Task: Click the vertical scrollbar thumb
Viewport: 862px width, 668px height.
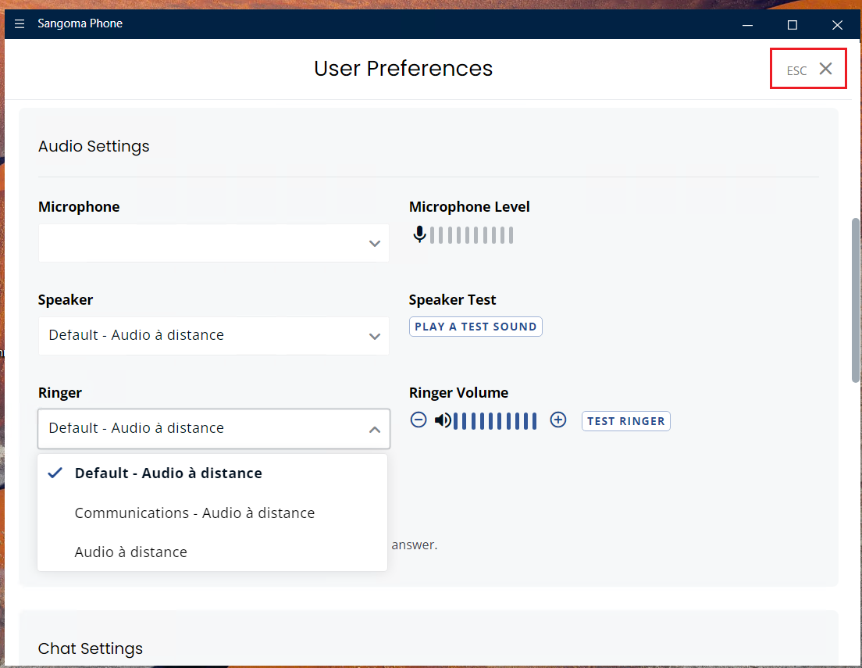Action: pyautogui.click(x=856, y=300)
